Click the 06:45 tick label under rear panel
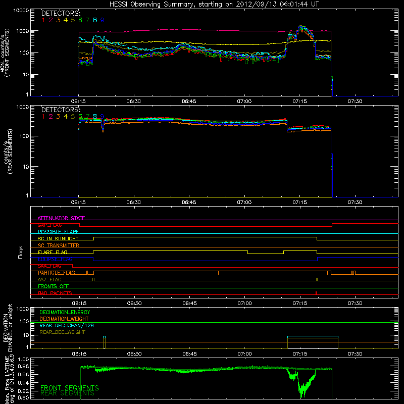 coord(189,203)
